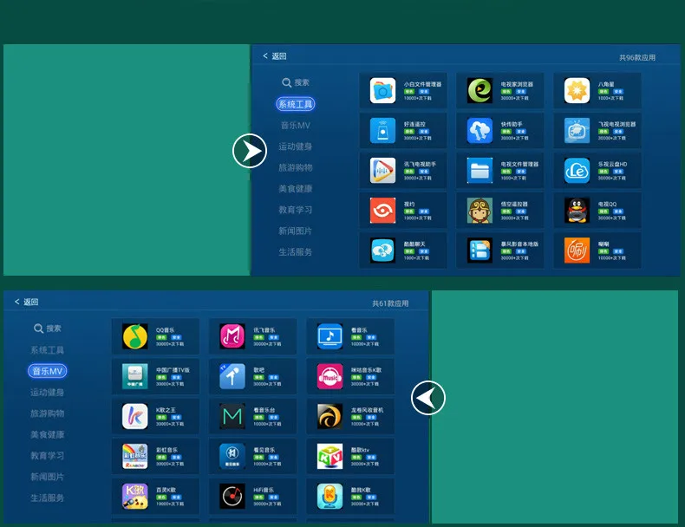Viewport: 685px width, 527px height.
Task: Open the 看见音乐 blue hexagon icon
Action: (232, 456)
